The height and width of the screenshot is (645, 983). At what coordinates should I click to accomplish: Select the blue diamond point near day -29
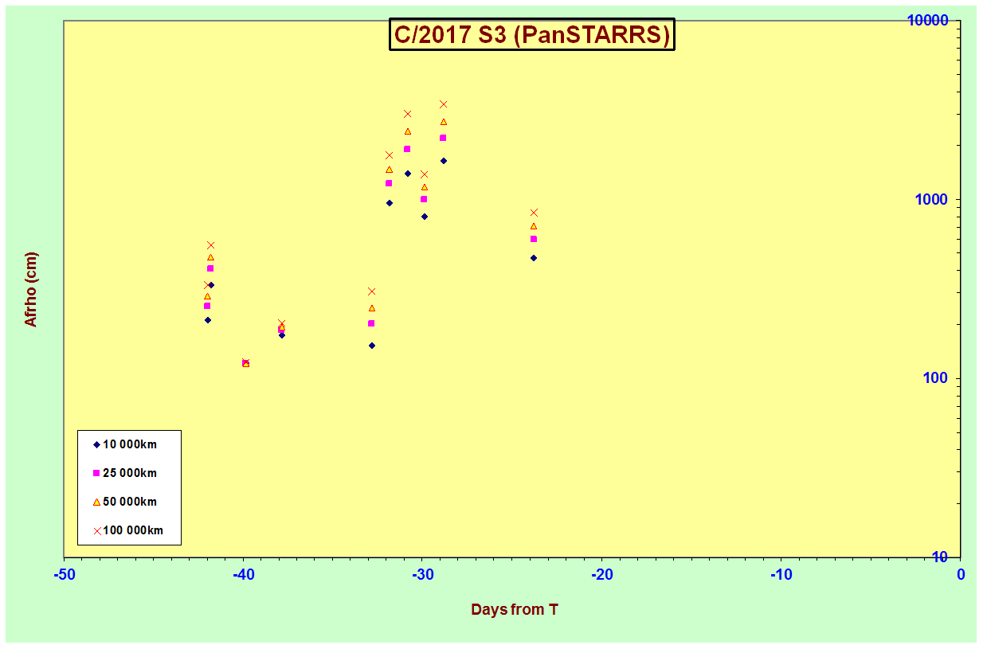click(444, 161)
